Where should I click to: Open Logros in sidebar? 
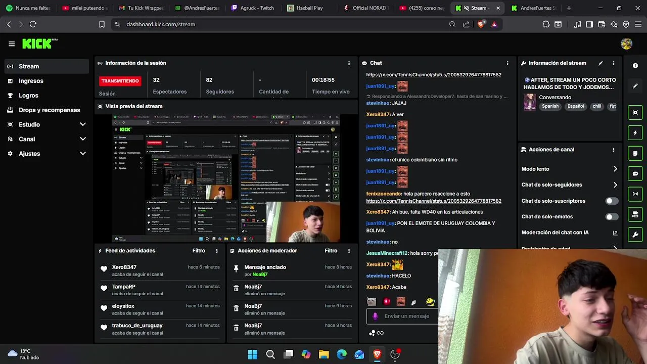point(47,96)
